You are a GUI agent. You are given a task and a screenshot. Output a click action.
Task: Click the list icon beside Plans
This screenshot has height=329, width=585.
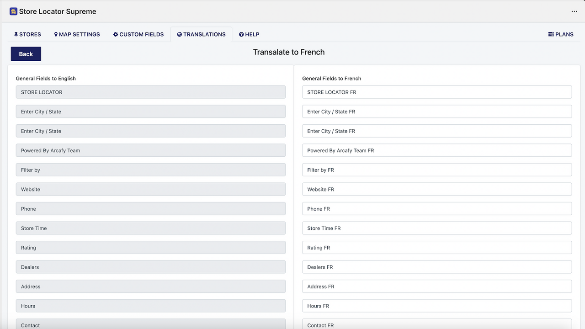point(551,34)
